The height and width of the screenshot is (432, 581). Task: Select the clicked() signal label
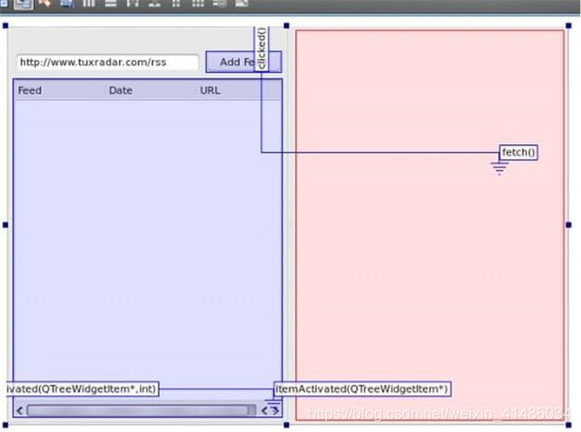(x=261, y=48)
